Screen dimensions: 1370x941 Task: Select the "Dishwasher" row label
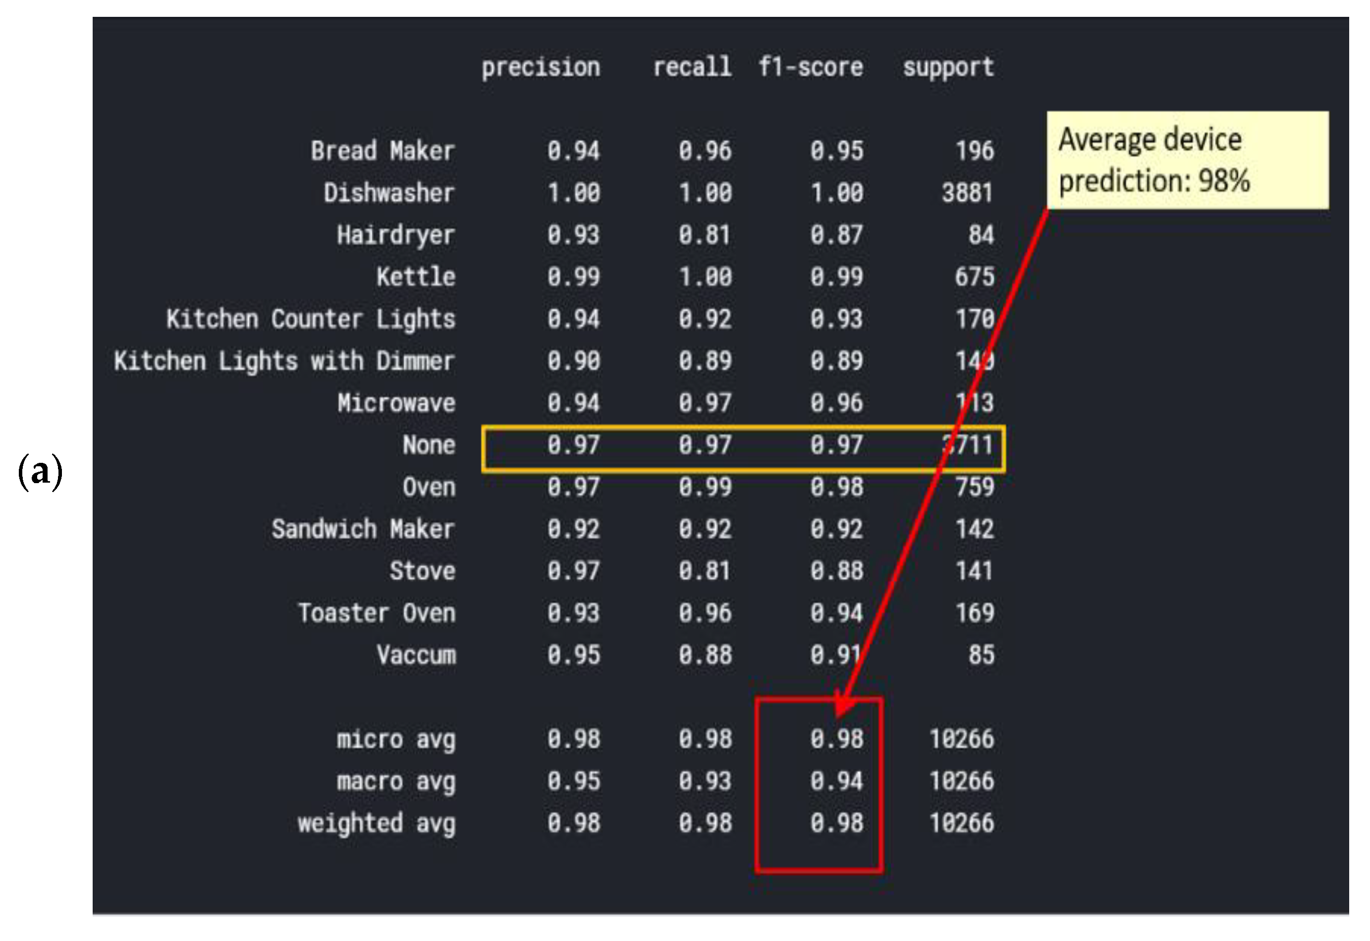tap(389, 193)
